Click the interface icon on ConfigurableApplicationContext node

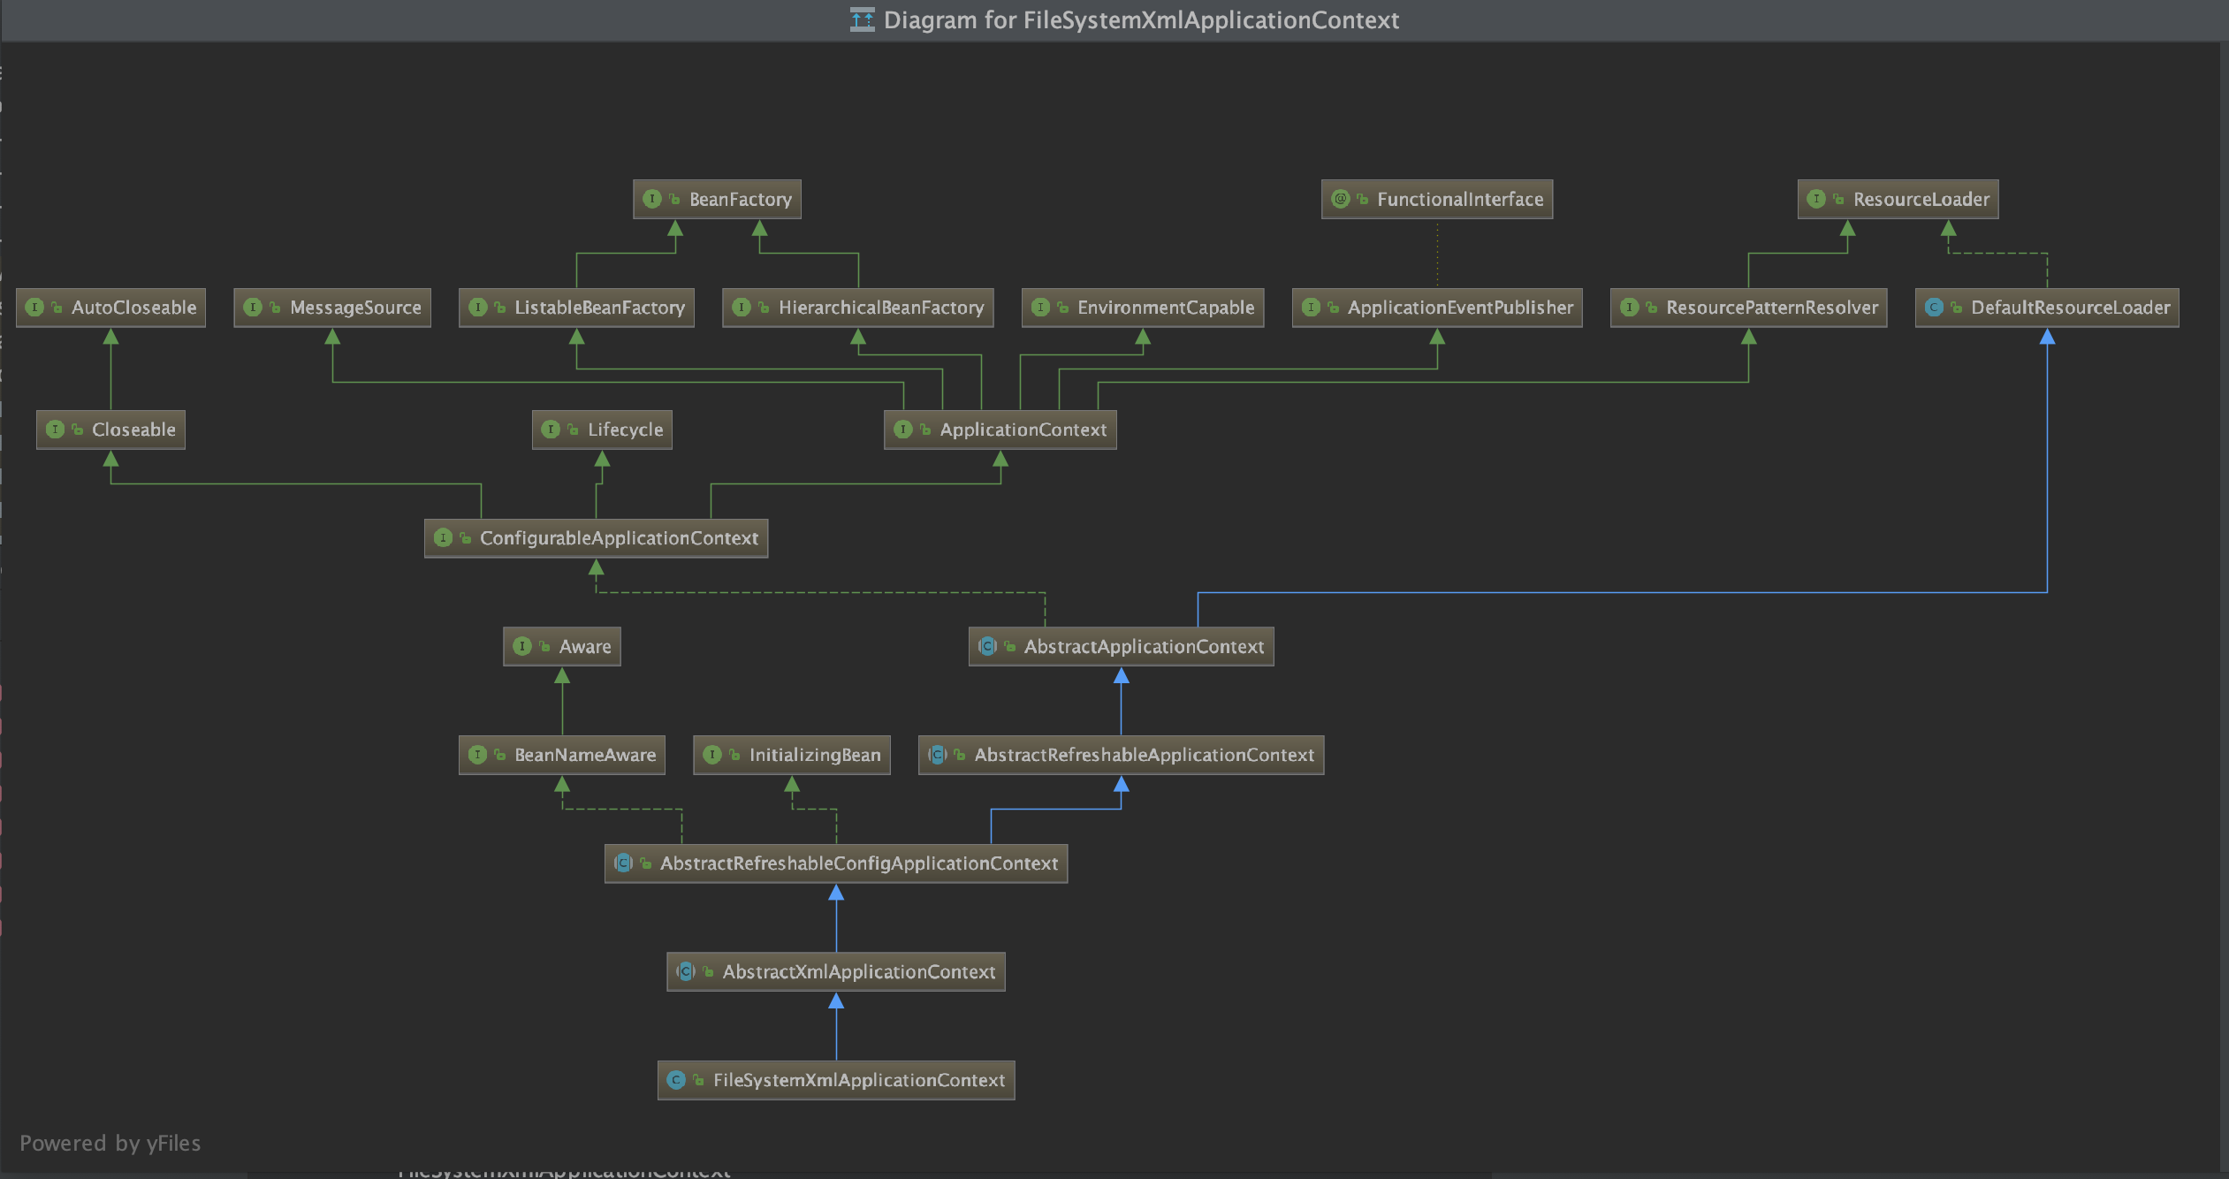[444, 537]
